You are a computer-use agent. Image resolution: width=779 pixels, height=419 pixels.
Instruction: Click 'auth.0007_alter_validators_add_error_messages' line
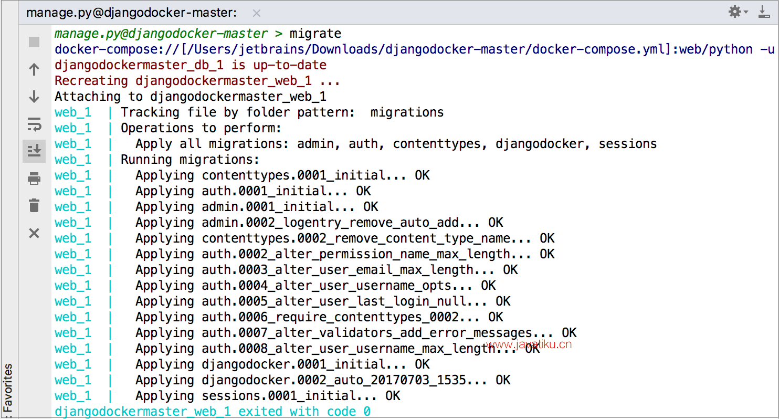[315, 333]
